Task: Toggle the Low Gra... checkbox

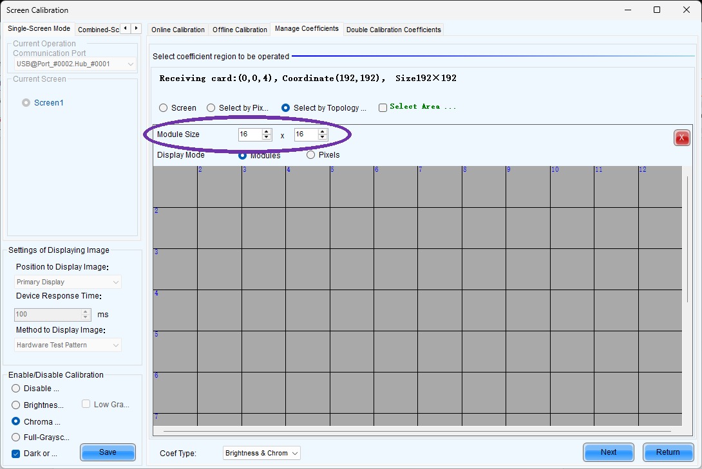Action: (x=86, y=404)
